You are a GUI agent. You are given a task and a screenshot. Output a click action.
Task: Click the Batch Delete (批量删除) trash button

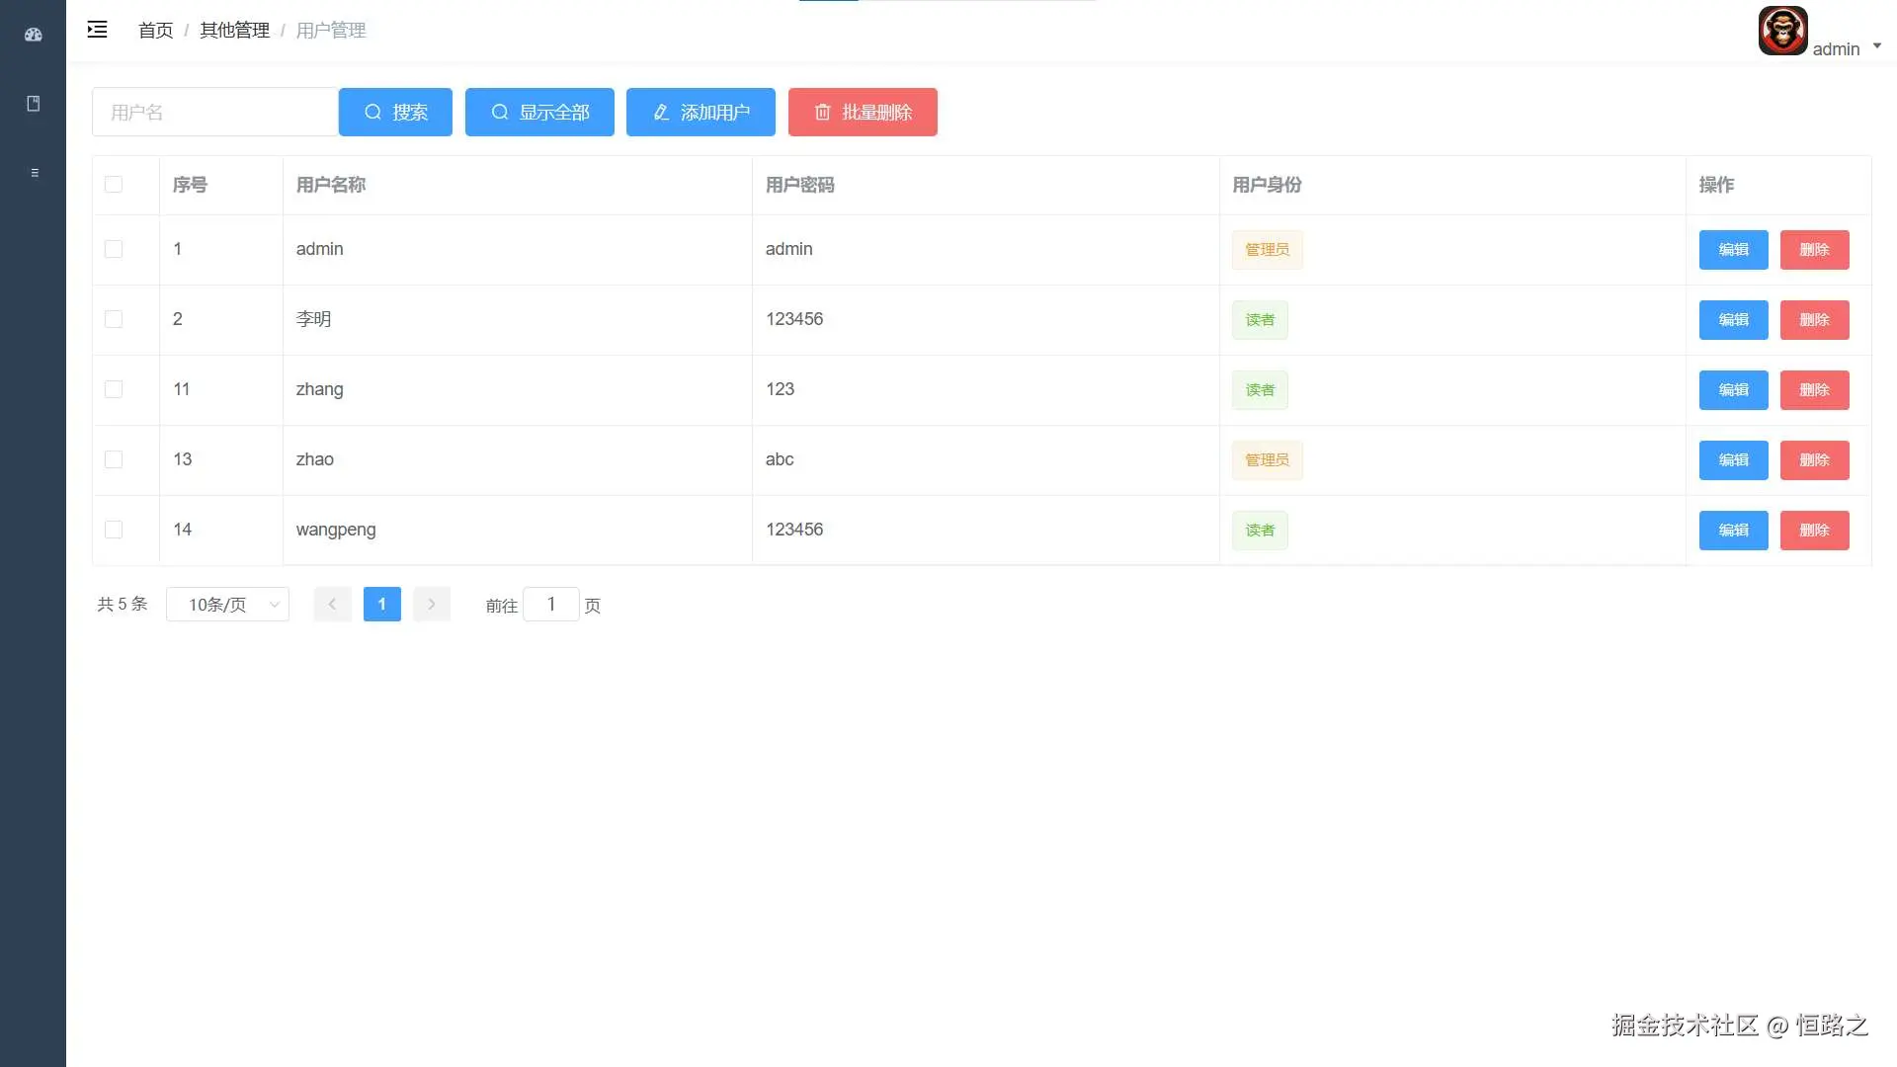863,112
